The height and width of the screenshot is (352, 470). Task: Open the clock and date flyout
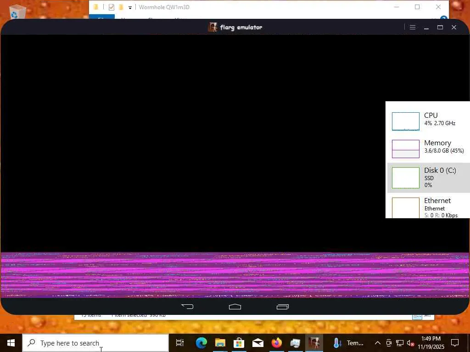coord(431,343)
